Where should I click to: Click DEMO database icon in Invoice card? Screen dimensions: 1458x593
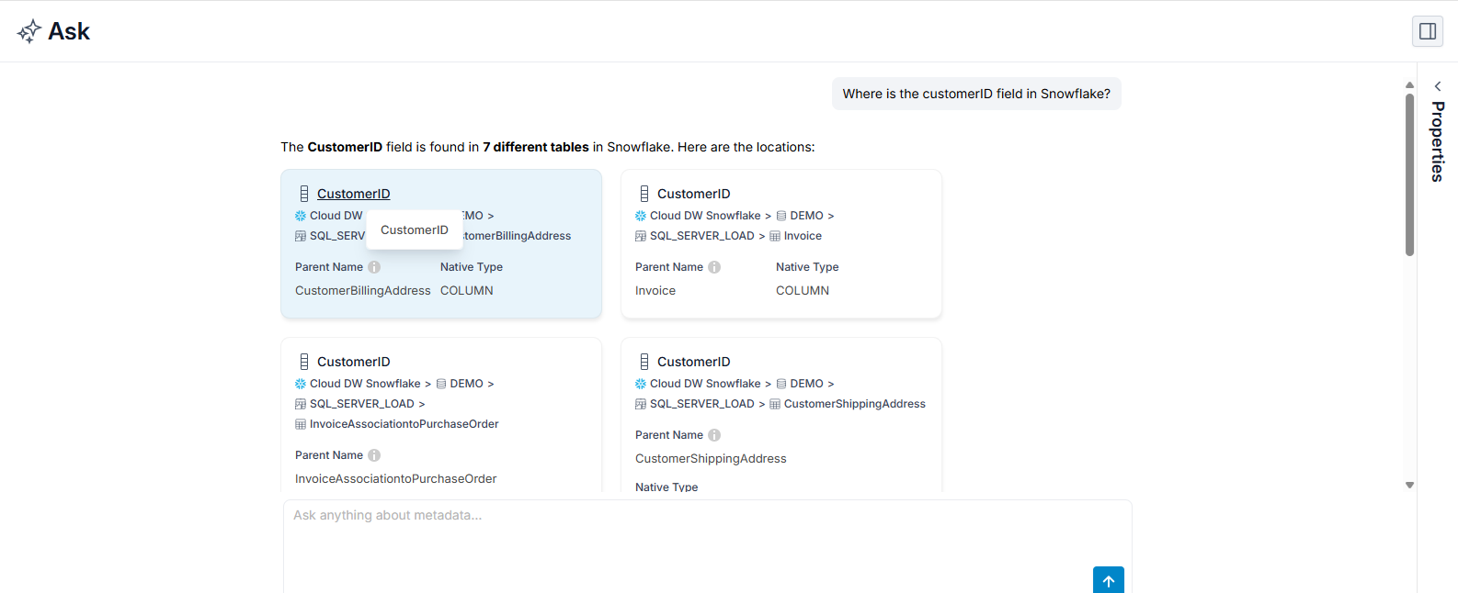pyautogui.click(x=781, y=216)
